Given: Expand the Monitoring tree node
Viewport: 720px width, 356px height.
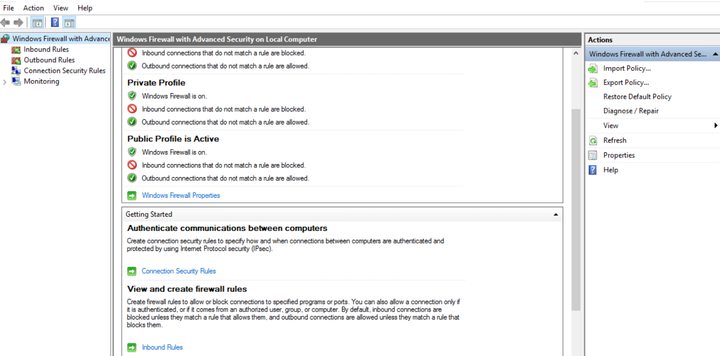Looking at the screenshot, I should coord(5,82).
